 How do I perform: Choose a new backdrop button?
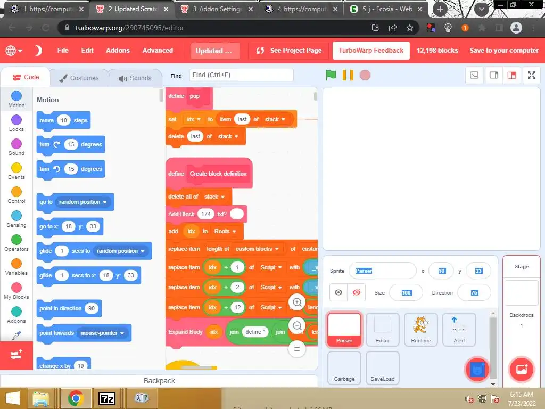coord(521,370)
